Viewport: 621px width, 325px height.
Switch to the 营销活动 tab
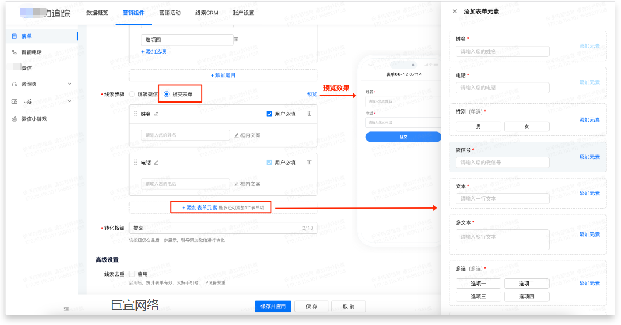coord(170,13)
